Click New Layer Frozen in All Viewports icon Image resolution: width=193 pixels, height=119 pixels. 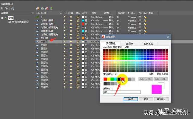42,9
